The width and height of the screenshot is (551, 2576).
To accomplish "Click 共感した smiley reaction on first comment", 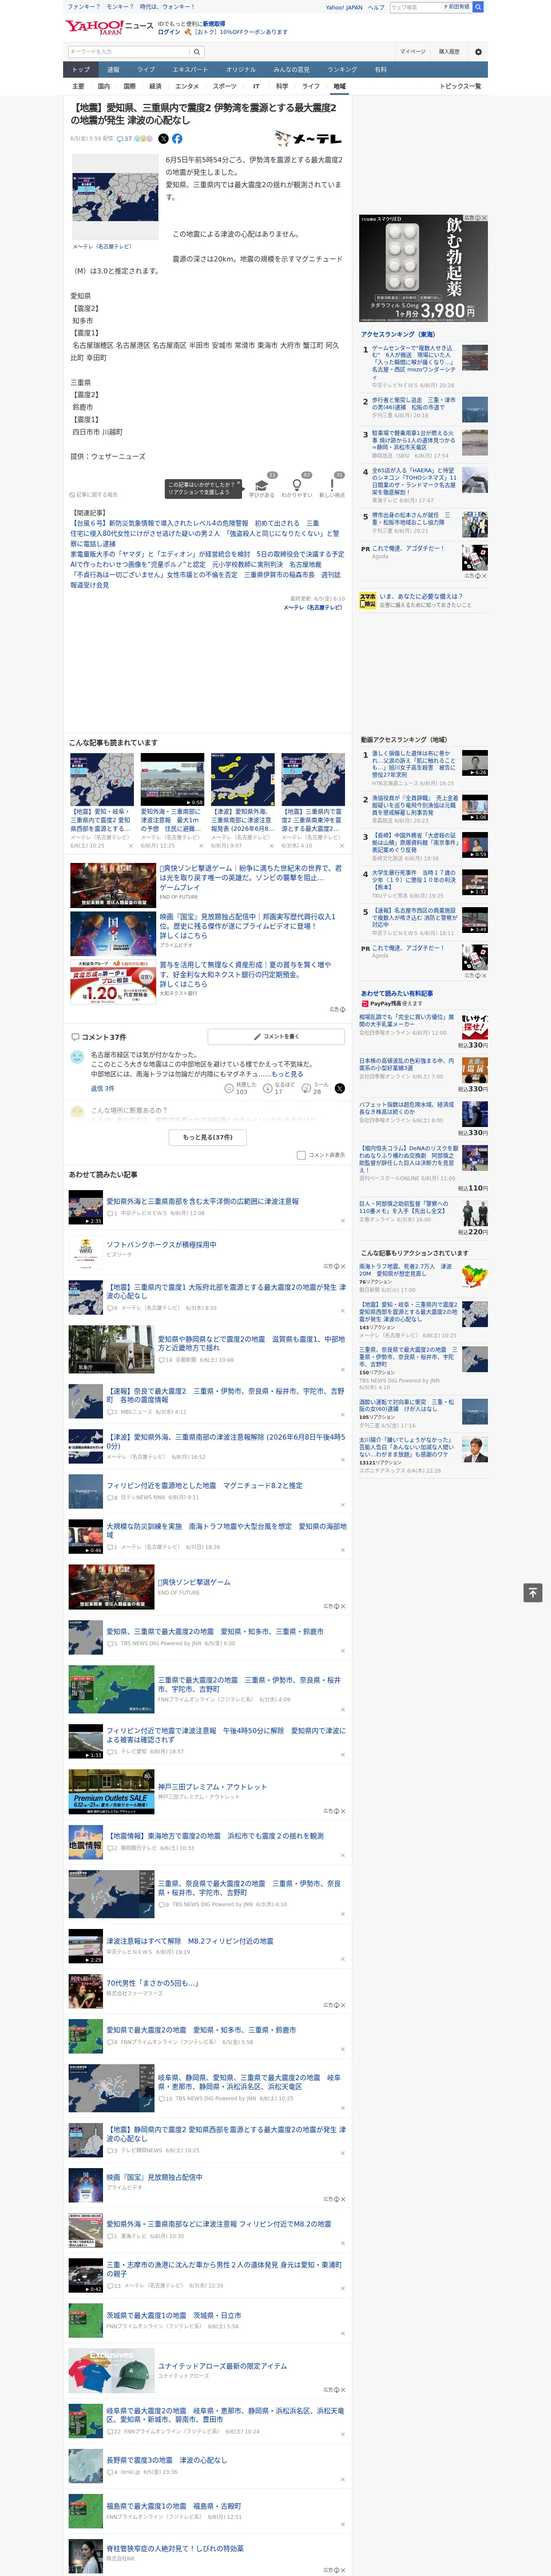I will coord(229,1088).
